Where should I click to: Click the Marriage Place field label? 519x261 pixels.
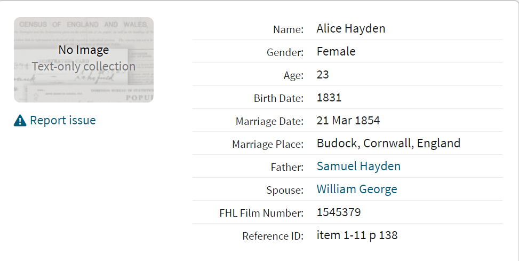pos(268,145)
